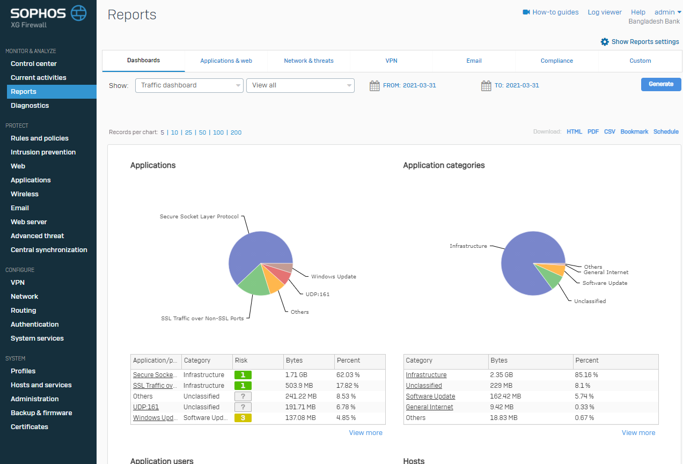Open the FROM date calendar icon
The width and height of the screenshot is (683, 464).
(374, 86)
